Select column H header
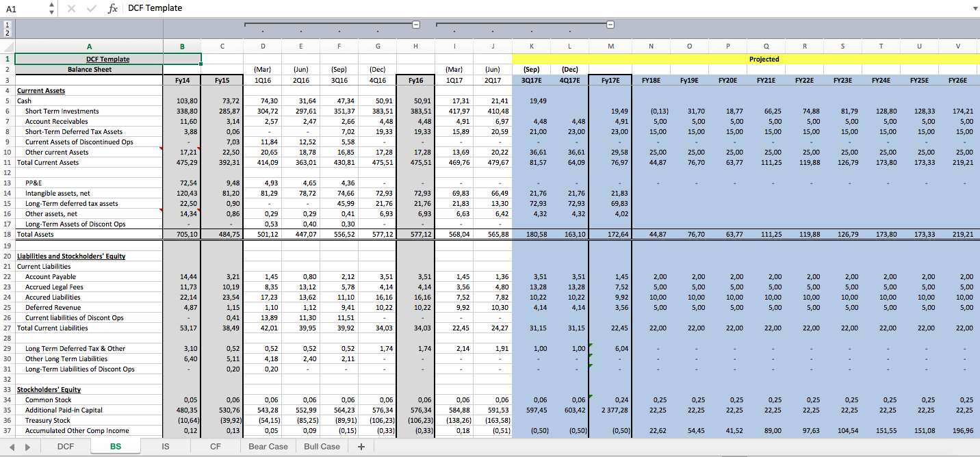The height and width of the screenshot is (457, 980). [415, 46]
